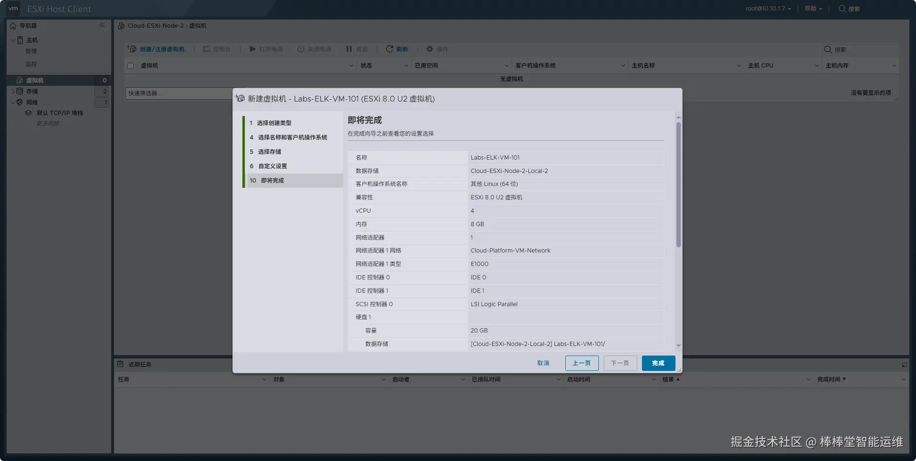Click the recent tasks panel icon
916x461 pixels.
[120, 364]
